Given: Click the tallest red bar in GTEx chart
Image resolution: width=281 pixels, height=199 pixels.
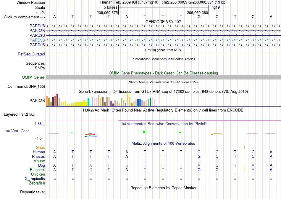Looking at the screenshot, I should point(57,100).
